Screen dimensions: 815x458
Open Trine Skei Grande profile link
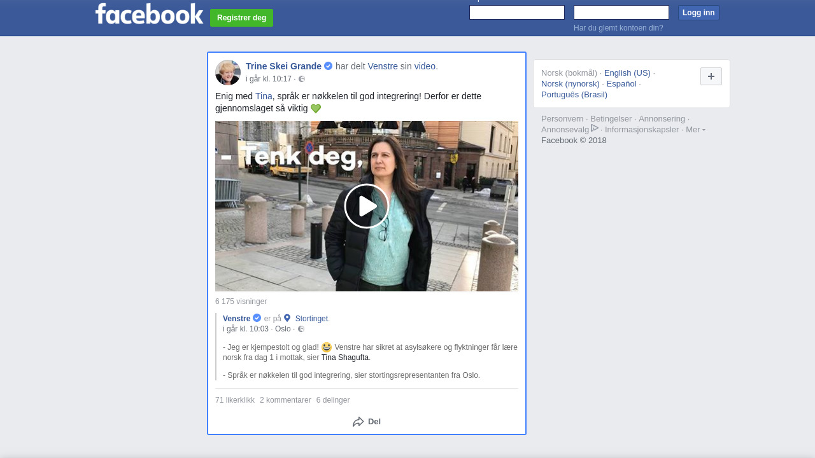click(x=283, y=66)
